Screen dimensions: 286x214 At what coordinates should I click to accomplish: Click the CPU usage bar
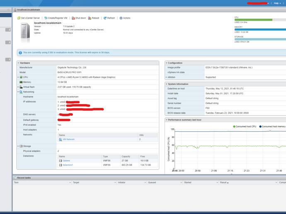260,20
